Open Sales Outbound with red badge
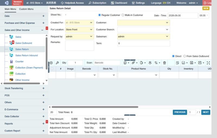This screenshot has width=217, height=138. pyautogui.click(x=12, y=43)
